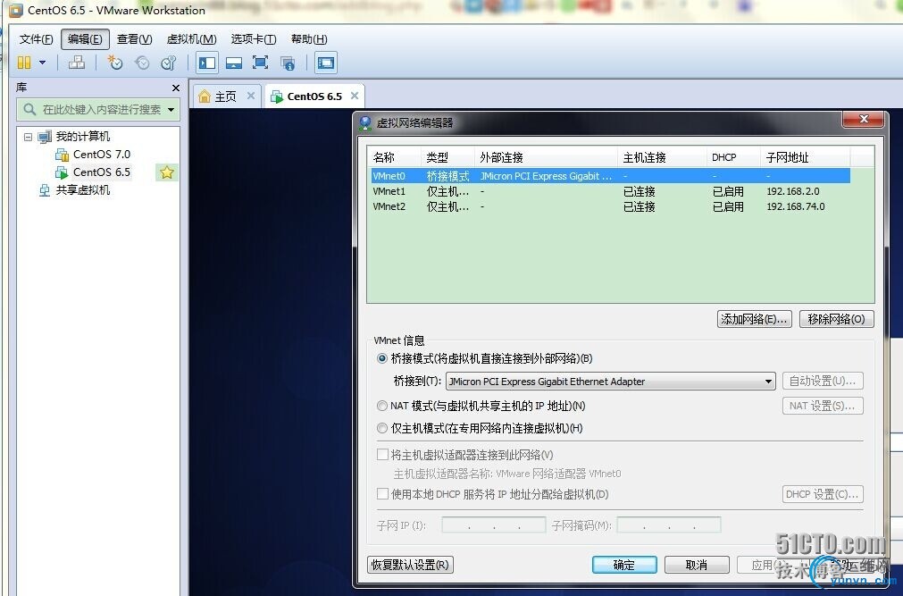Select the VMnet0 row in network list

[x=610, y=176]
